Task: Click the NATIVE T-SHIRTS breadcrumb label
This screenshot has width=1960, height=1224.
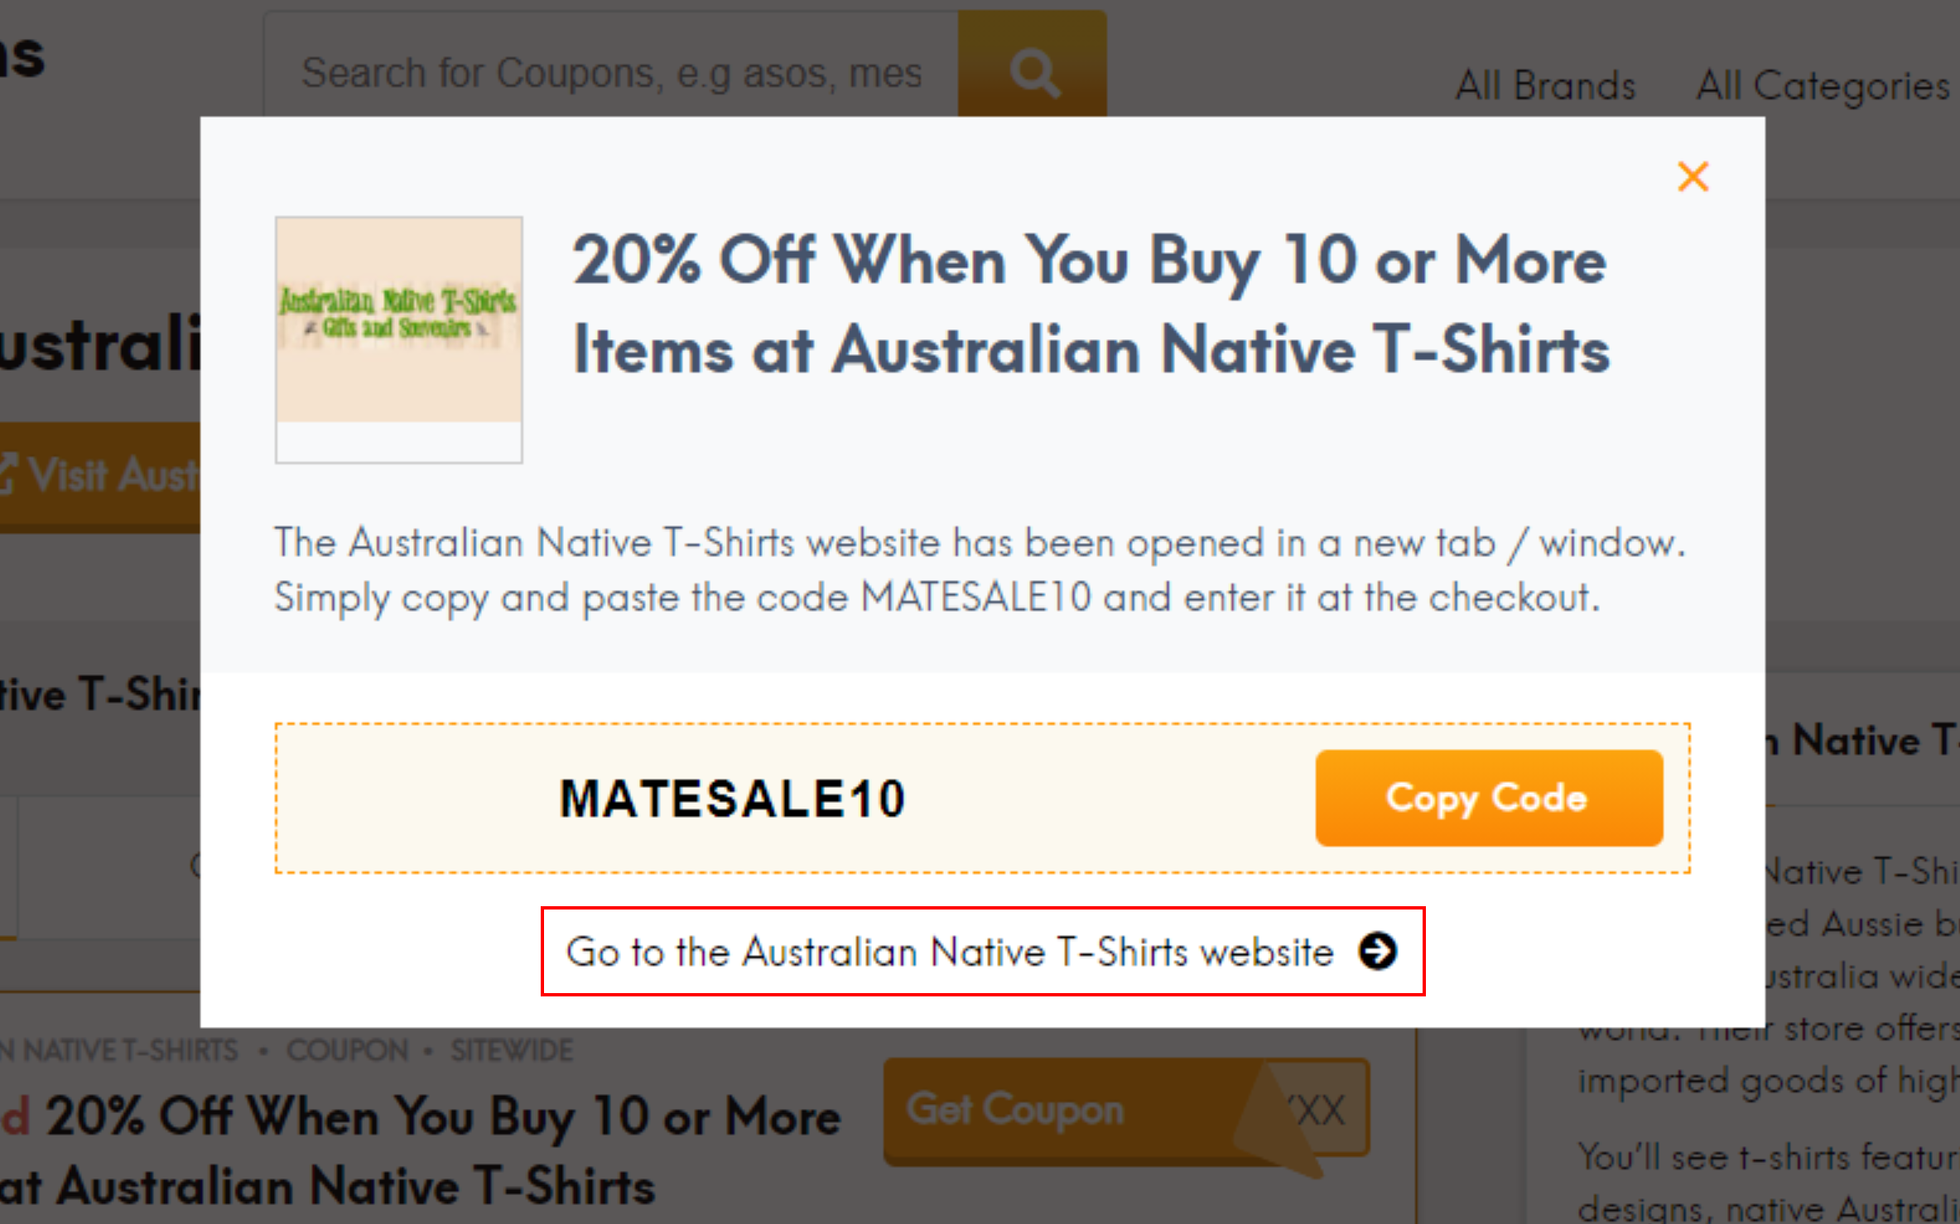Action: (x=119, y=1049)
